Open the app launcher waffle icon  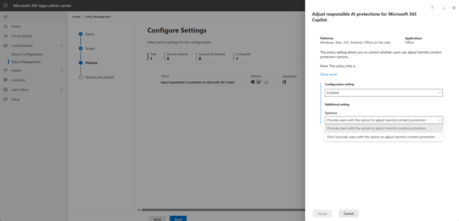(5, 5)
